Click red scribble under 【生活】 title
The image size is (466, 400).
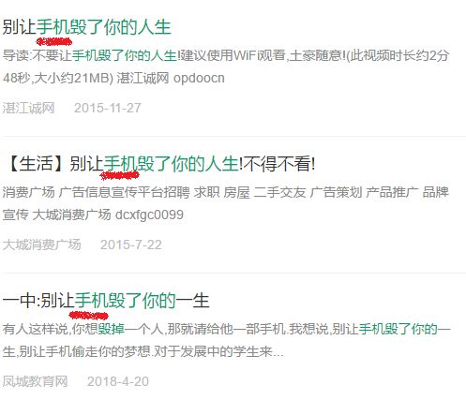[x=119, y=175]
